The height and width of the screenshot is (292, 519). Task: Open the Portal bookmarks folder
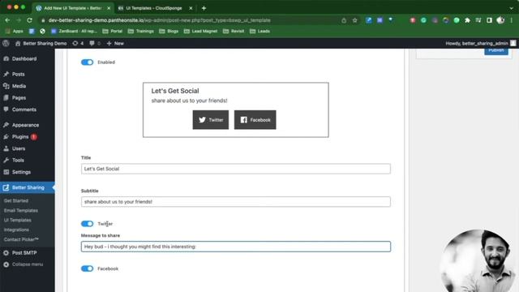[x=113, y=31]
